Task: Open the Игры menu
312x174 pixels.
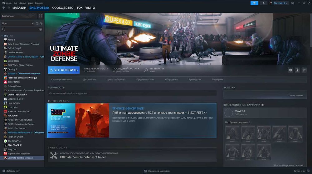Action: point(30,3)
